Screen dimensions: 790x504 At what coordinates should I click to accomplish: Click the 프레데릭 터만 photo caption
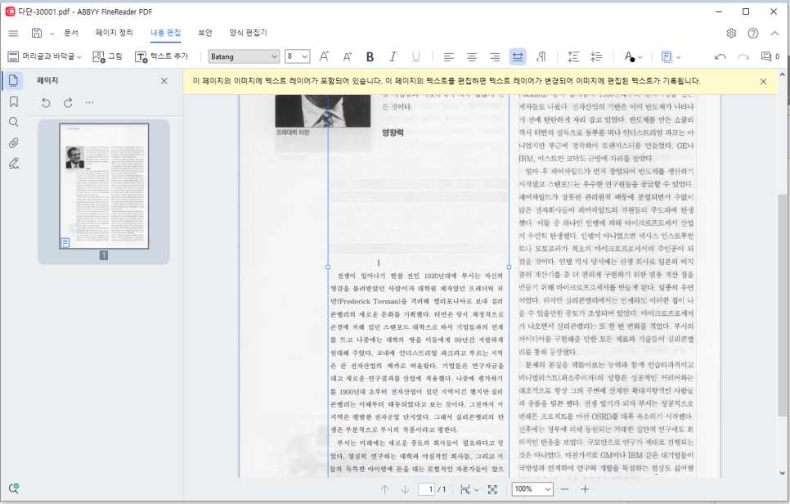(293, 132)
